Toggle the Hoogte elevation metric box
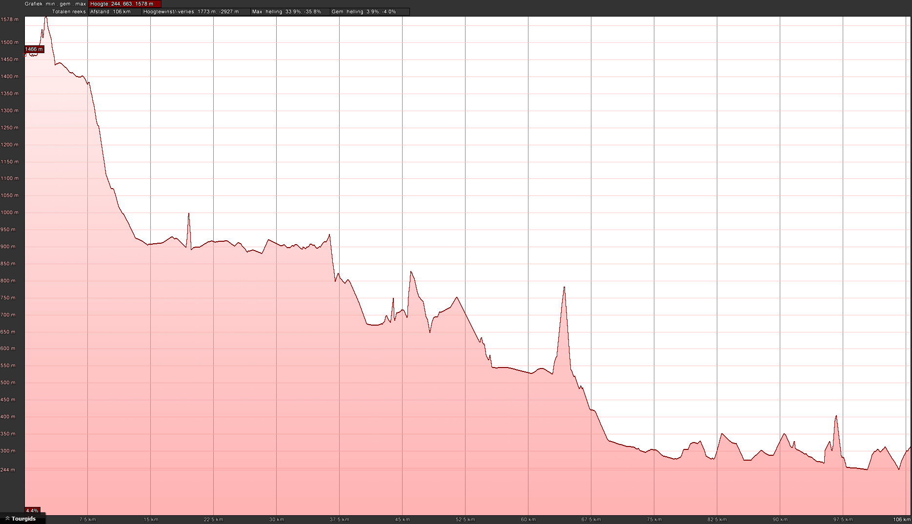Viewport: 912px width, 524px height. pos(124,4)
